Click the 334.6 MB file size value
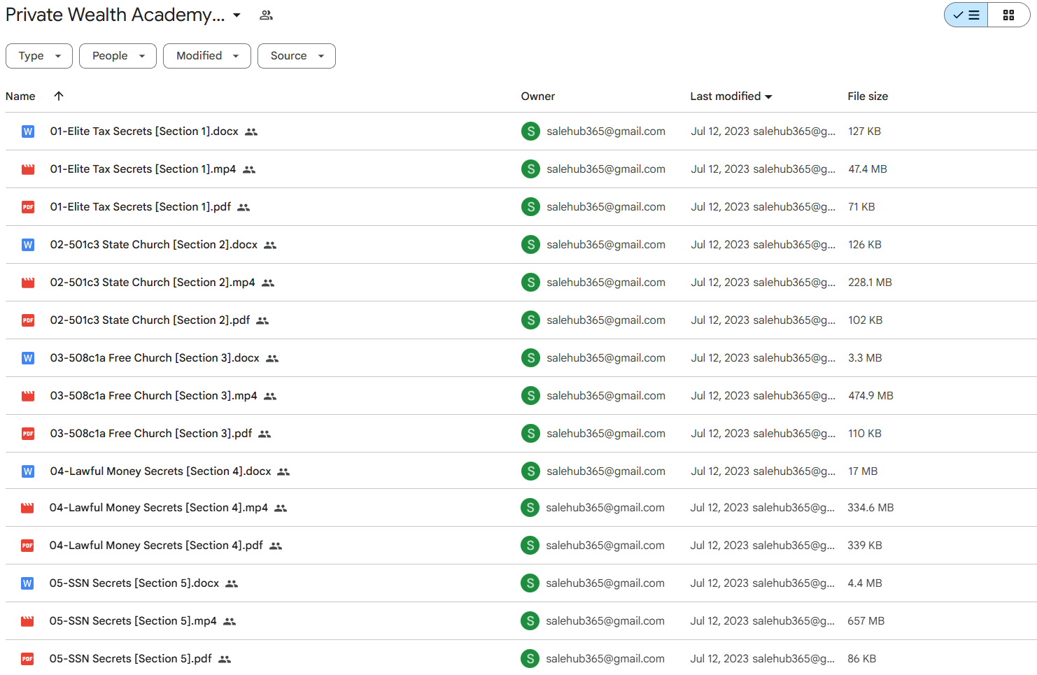The image size is (1037, 675). [870, 508]
